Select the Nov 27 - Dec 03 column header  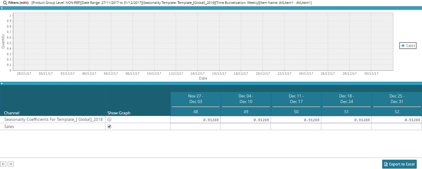coord(195,99)
